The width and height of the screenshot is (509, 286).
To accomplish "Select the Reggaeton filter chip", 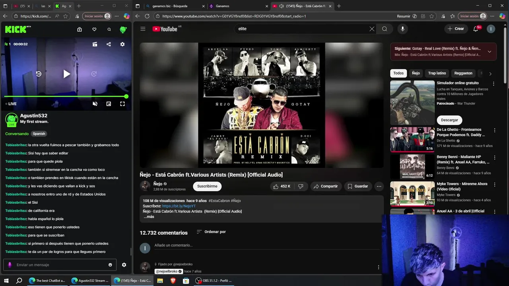I will pos(463,73).
